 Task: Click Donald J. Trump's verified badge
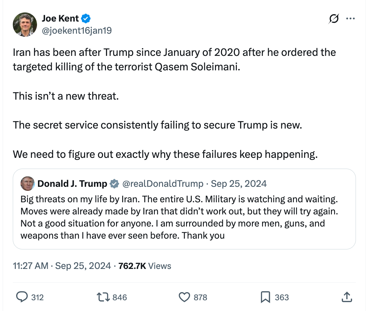pos(114,184)
